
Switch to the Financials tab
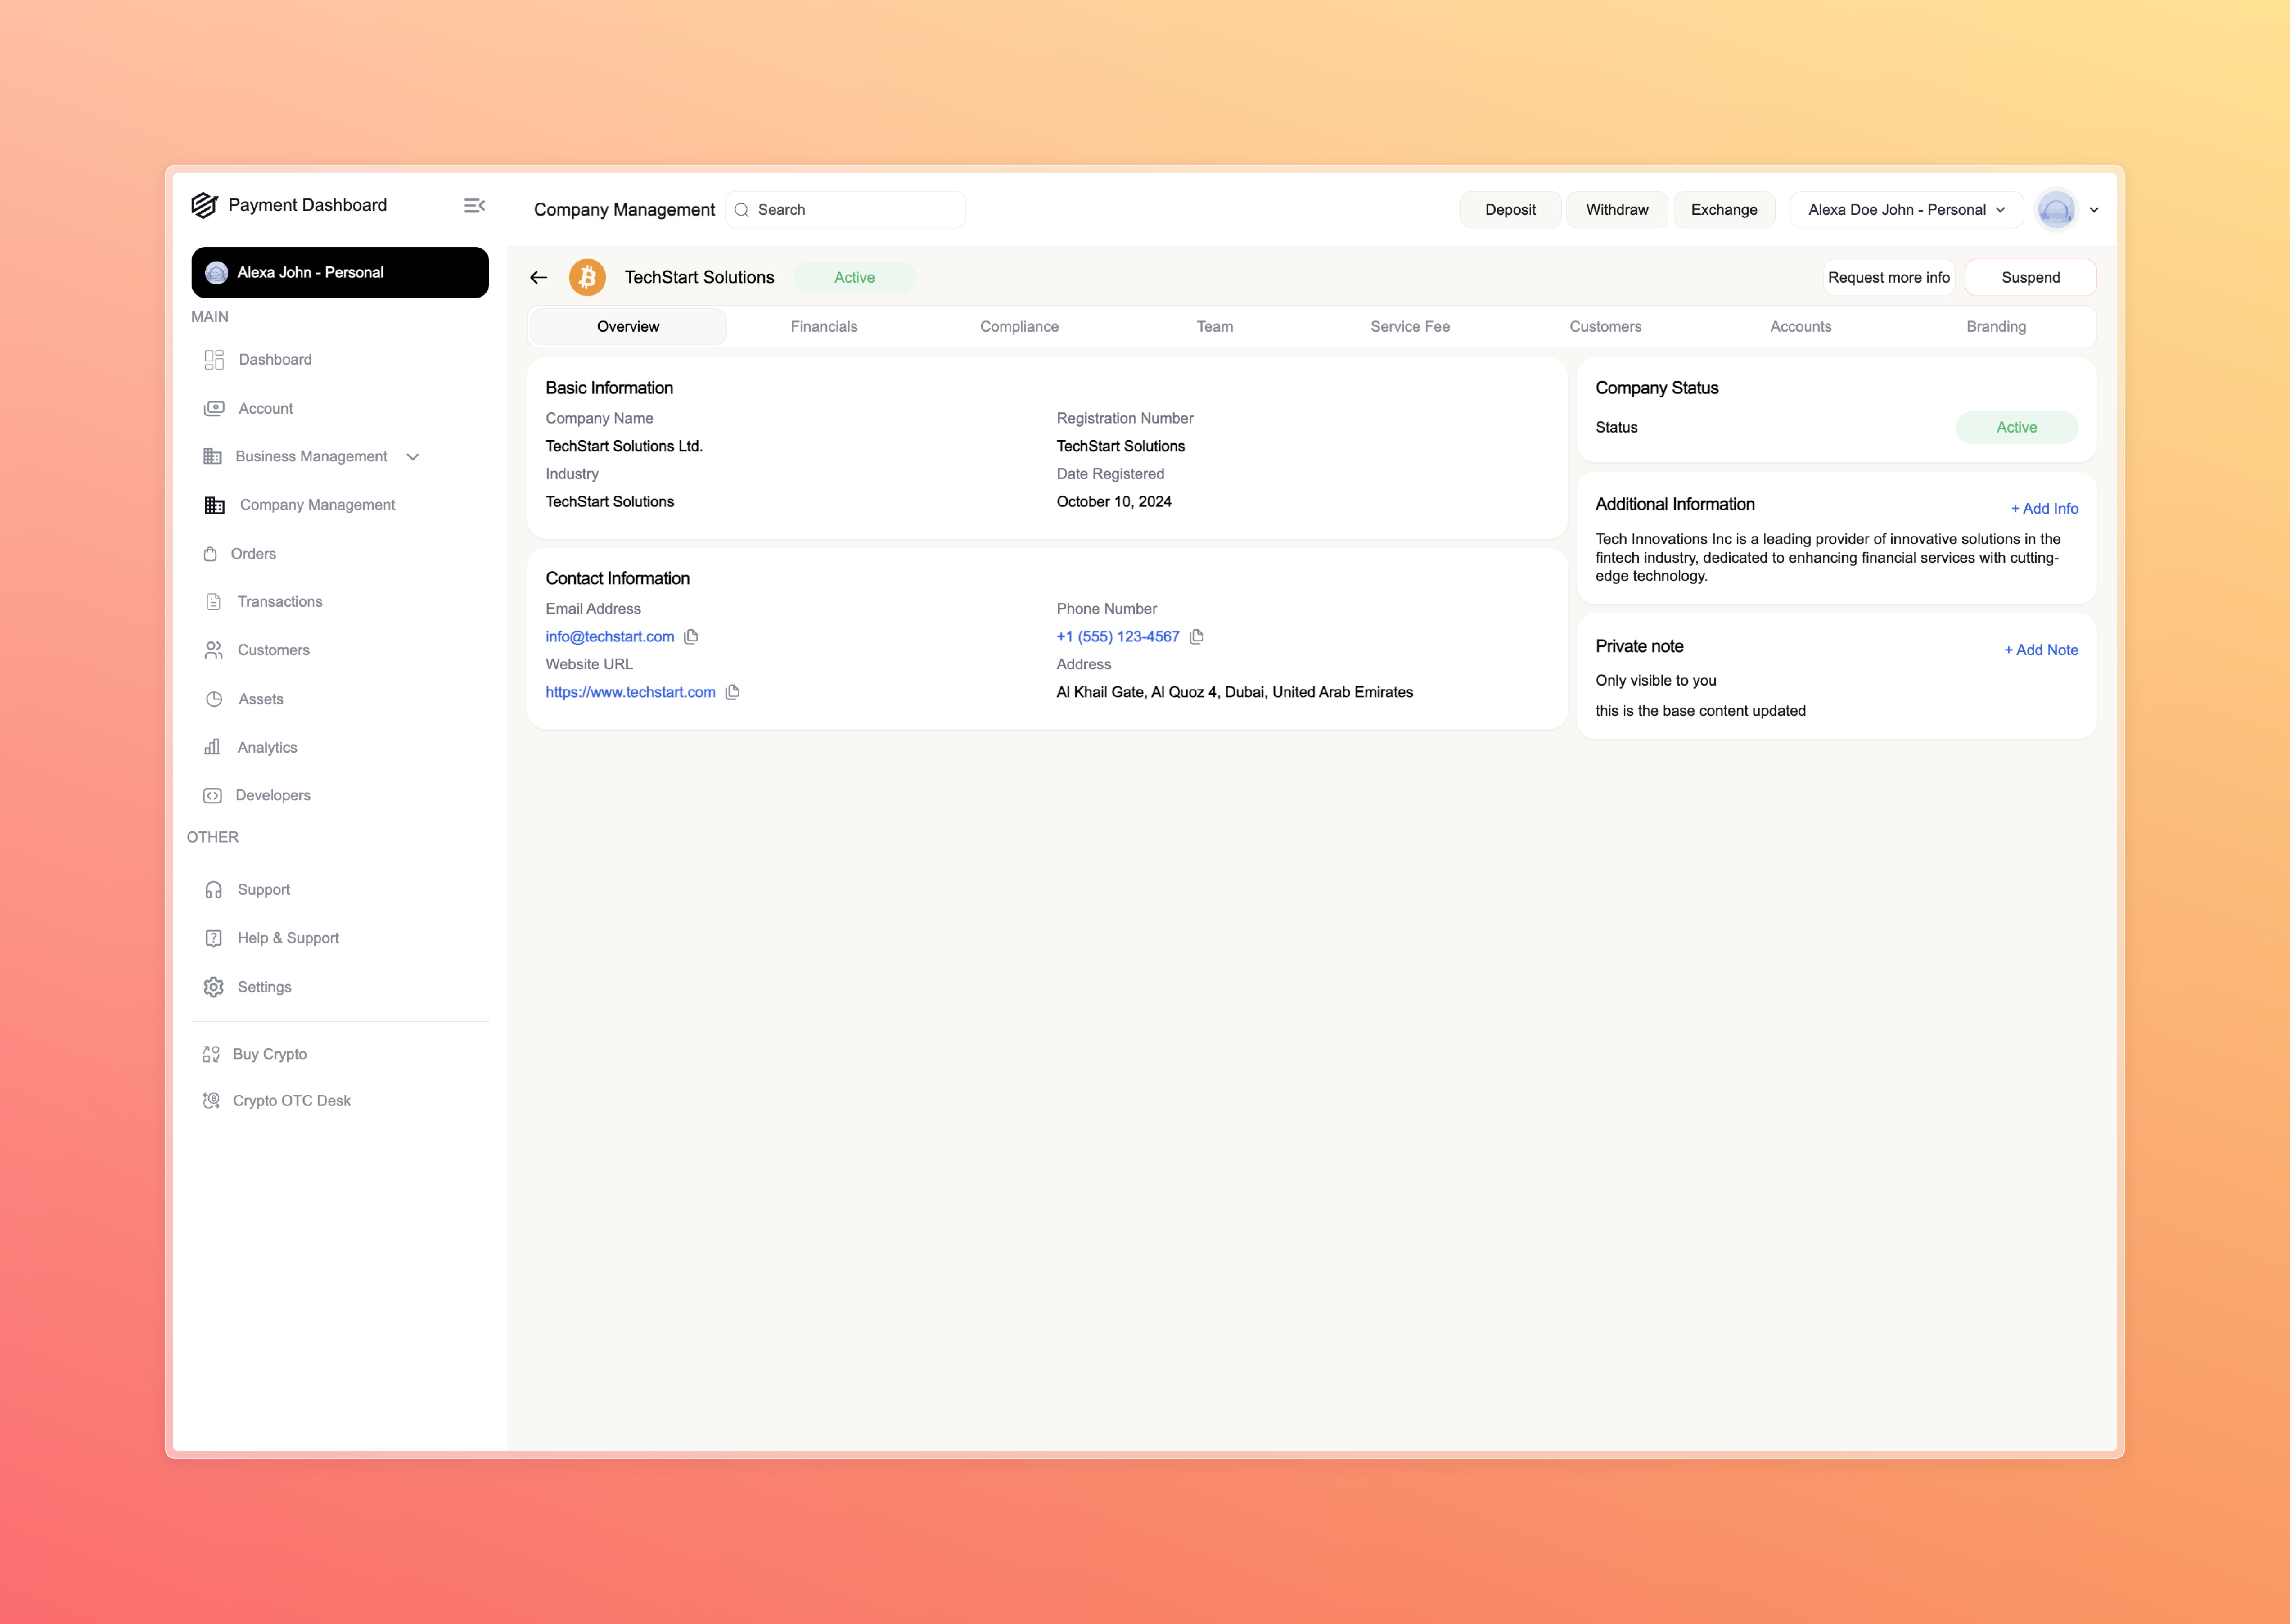point(824,327)
